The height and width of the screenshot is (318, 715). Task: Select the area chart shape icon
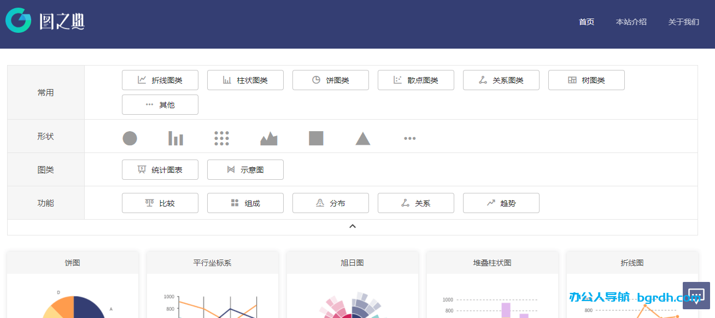click(x=268, y=138)
